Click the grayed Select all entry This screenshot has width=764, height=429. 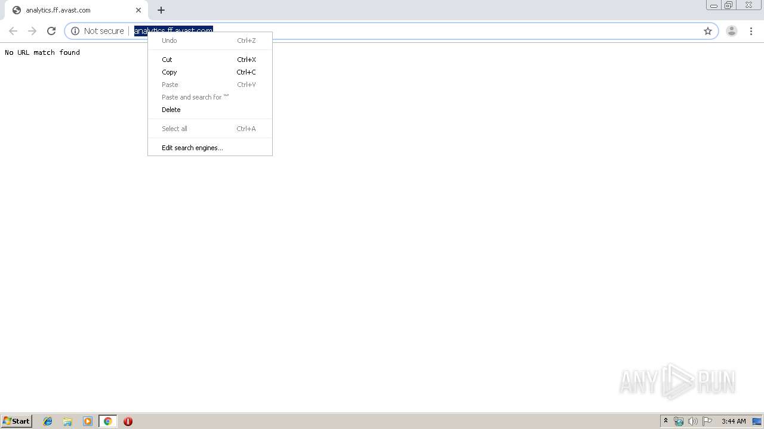(x=210, y=129)
